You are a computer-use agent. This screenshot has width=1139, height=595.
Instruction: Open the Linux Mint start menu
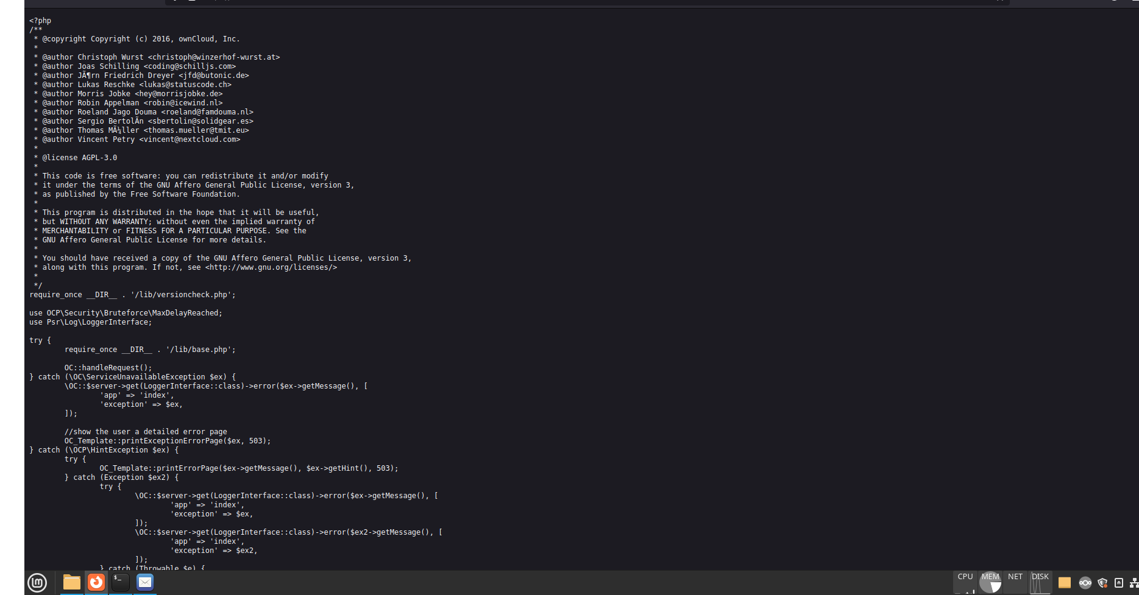pyautogui.click(x=37, y=583)
